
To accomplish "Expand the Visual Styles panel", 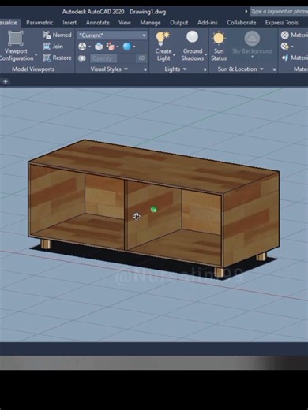I will point(109,69).
